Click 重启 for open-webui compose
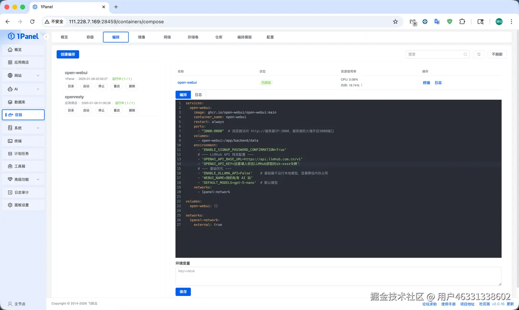This screenshot has width=519, height=310. pyautogui.click(x=117, y=86)
